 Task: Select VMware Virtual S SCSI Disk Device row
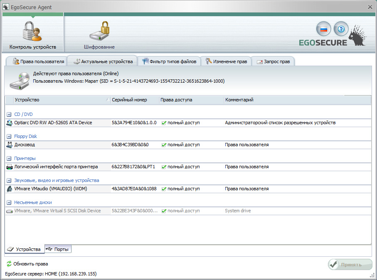point(188,211)
